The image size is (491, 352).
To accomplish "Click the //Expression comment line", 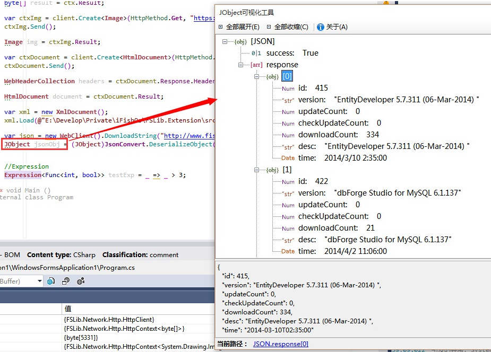I will click(x=27, y=166).
